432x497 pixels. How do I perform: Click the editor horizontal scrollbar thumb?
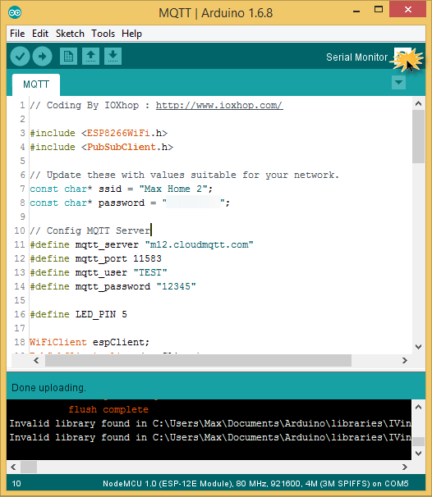[x=198, y=360]
